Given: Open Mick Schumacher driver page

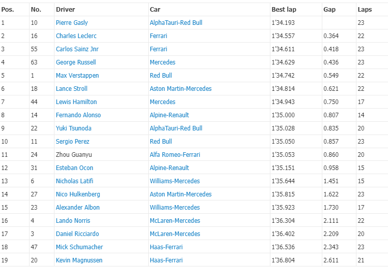Looking at the screenshot, I should [79, 247].
